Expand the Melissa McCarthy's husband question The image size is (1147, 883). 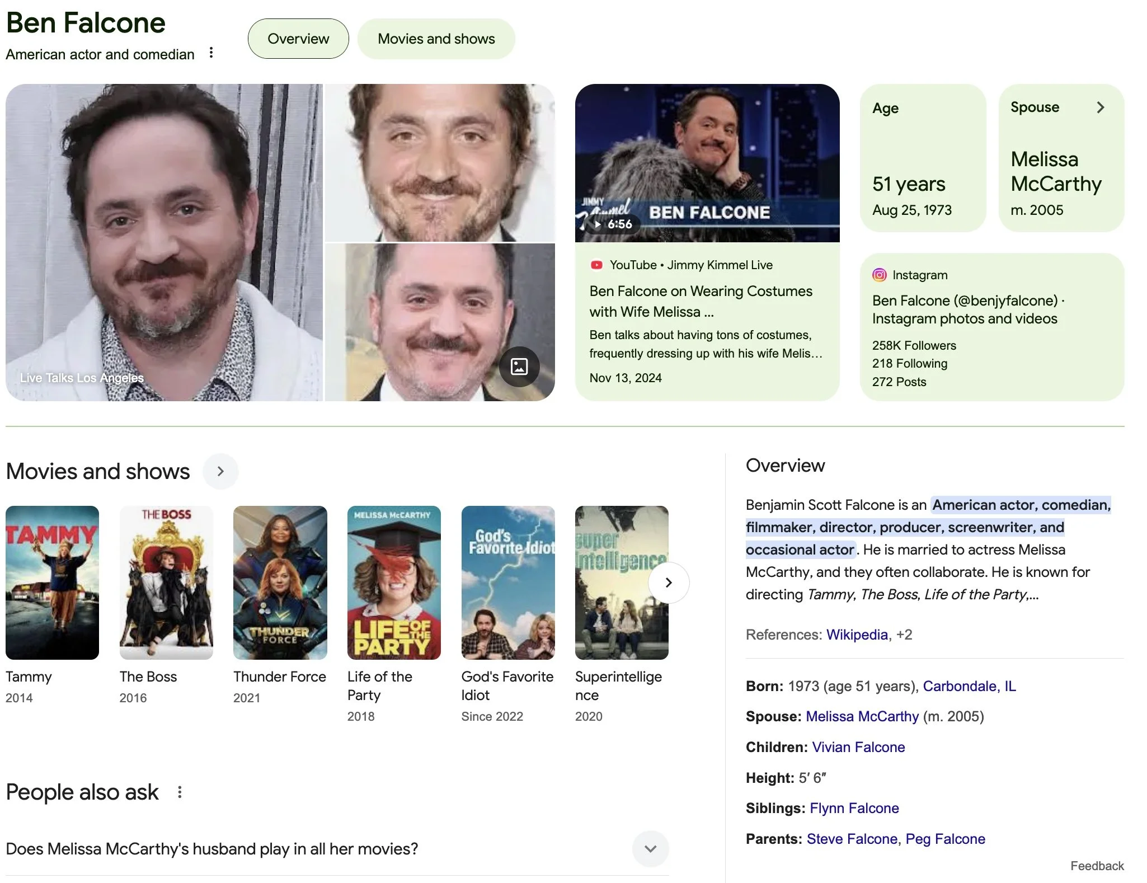pos(650,848)
